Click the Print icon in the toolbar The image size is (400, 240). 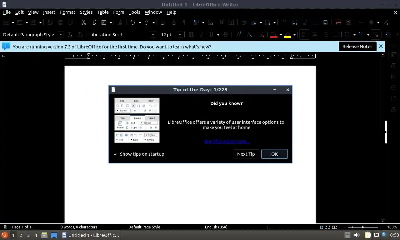[61, 22]
